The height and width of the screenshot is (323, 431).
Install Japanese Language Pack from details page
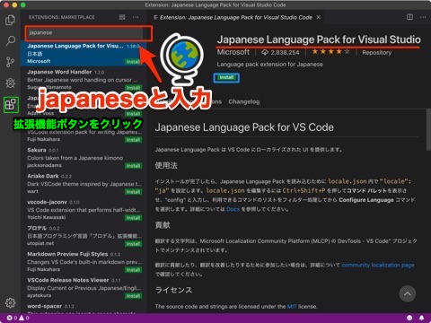[x=226, y=78]
